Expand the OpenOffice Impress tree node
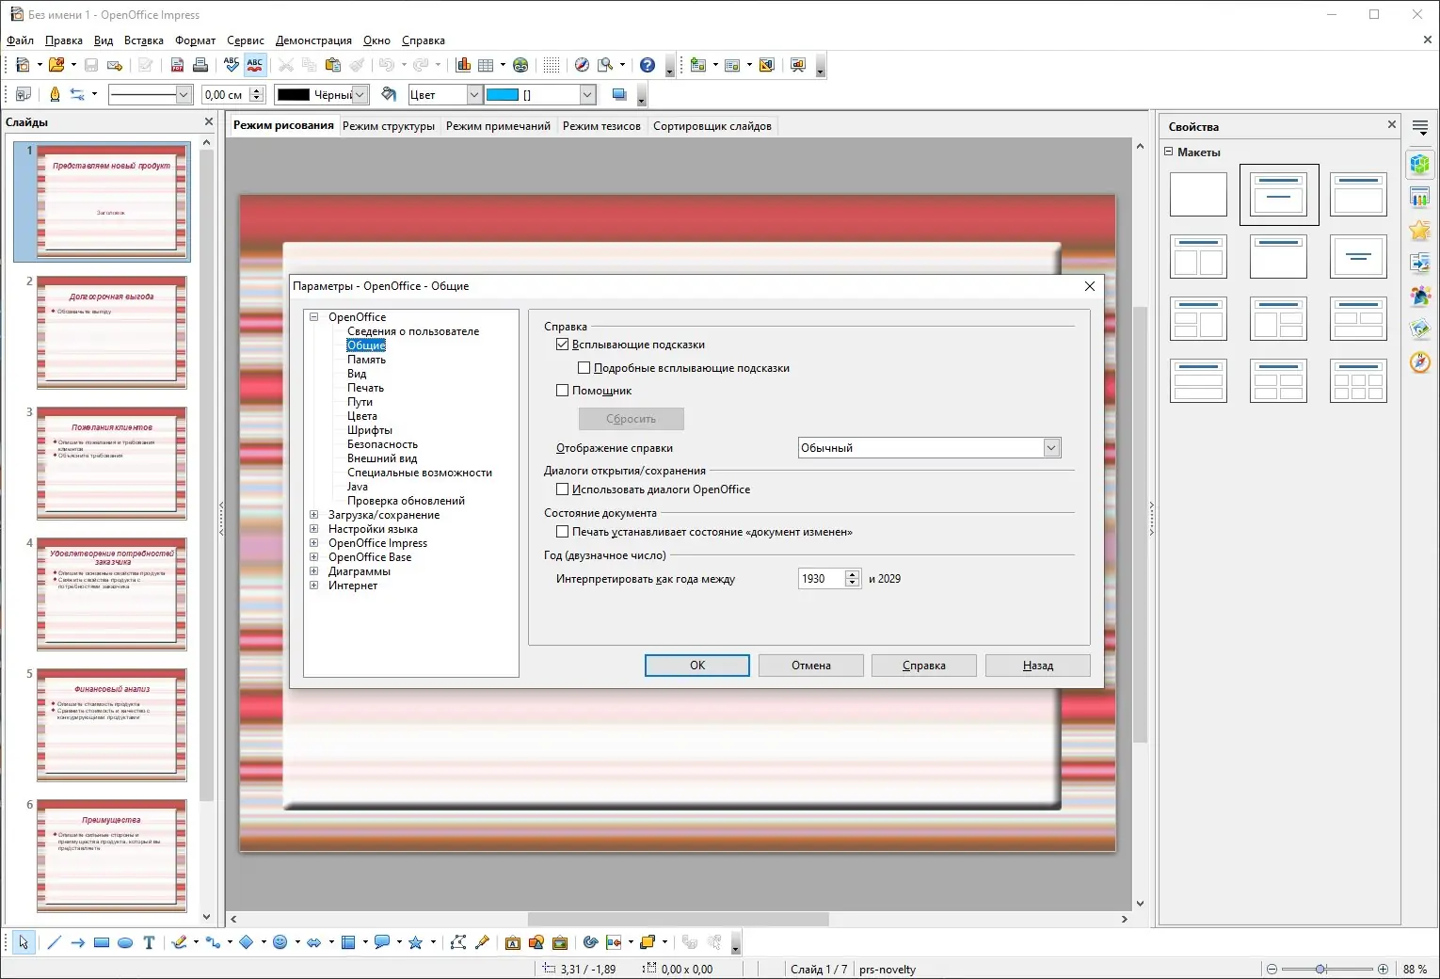 pyautogui.click(x=314, y=543)
